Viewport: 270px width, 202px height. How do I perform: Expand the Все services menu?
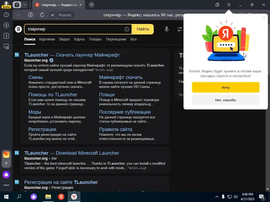pos(133,39)
